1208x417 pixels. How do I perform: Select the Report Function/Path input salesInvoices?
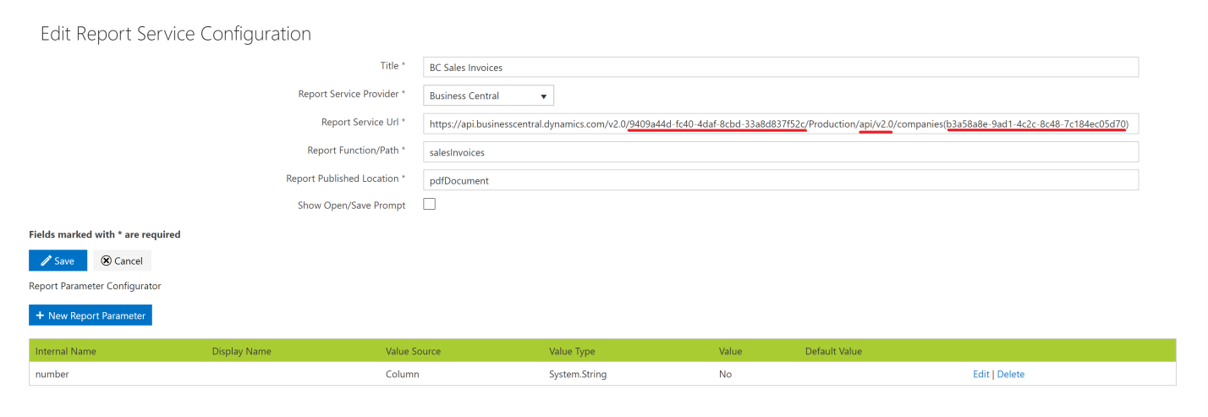780,152
